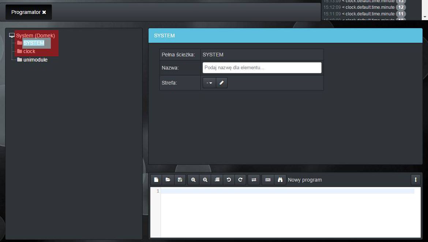Save the program with the floppy icon
The height and width of the screenshot is (242, 428).
[180, 180]
